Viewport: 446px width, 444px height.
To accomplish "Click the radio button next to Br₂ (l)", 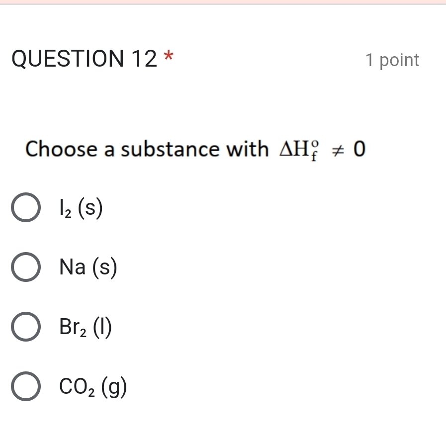I will coord(25,328).
